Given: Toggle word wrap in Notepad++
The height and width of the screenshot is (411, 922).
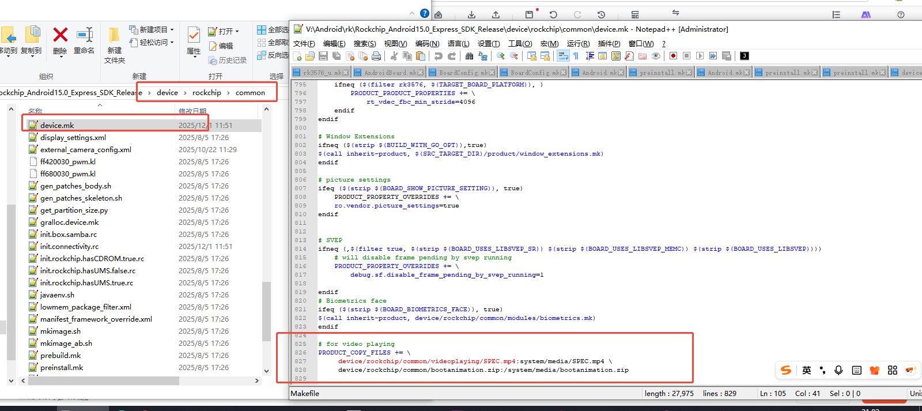Looking at the screenshot, I should point(563,56).
